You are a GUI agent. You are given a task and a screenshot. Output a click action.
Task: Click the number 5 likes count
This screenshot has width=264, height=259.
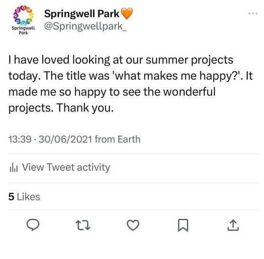point(11,197)
